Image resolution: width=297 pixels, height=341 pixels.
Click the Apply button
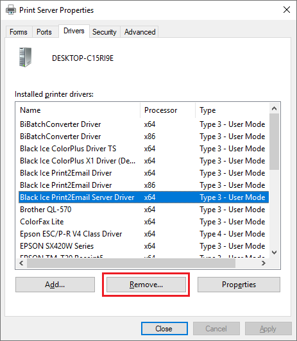point(268,329)
